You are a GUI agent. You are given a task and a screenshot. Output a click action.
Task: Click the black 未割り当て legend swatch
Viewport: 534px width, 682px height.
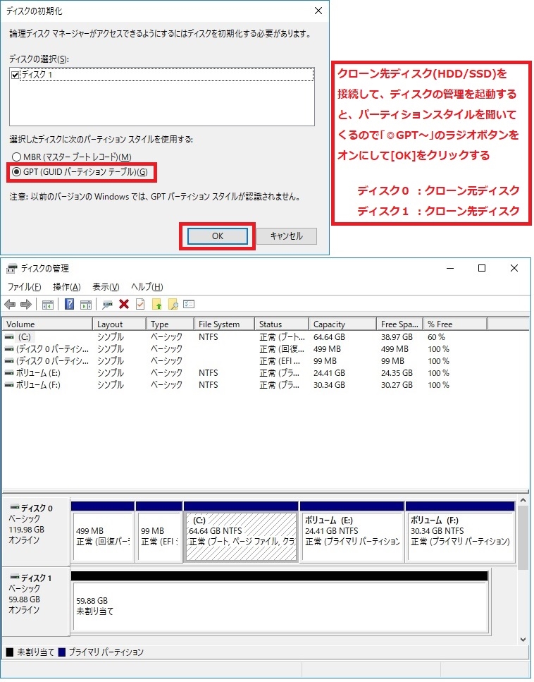10,652
